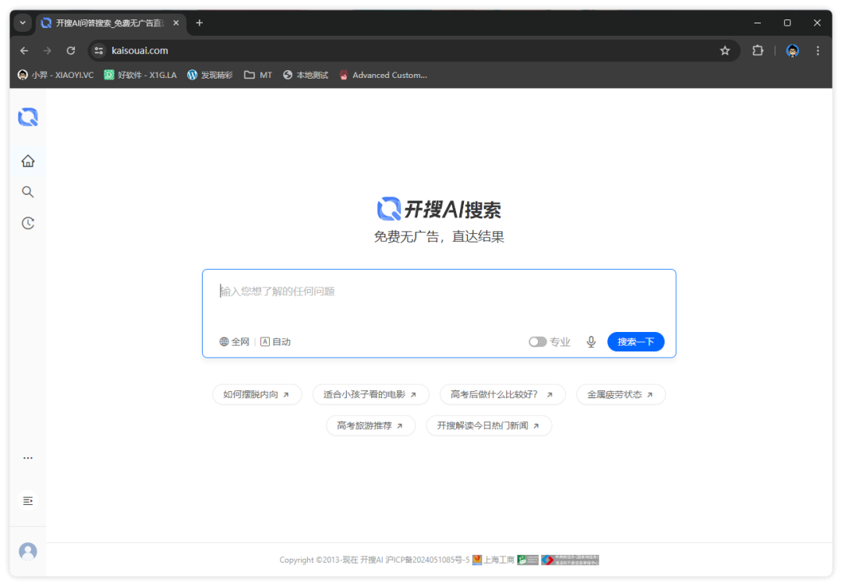Select suggestion 开搜解读今日热门新闻
Image resolution: width=842 pixels, height=586 pixels.
[x=489, y=425]
